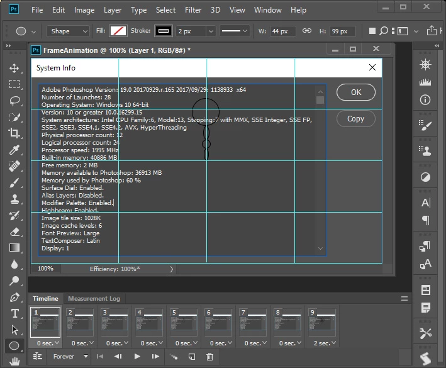Open the File menu
The width and height of the screenshot is (446, 368).
pos(37,10)
